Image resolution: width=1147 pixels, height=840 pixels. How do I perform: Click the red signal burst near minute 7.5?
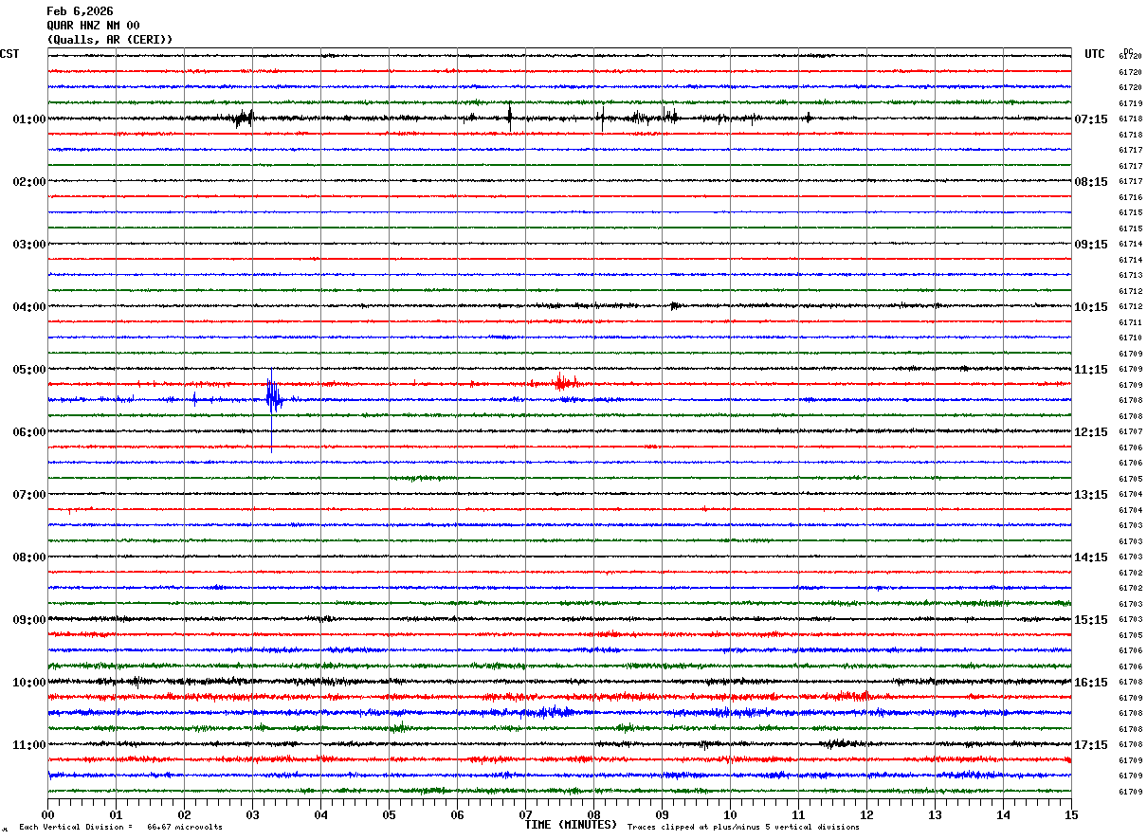(562, 383)
